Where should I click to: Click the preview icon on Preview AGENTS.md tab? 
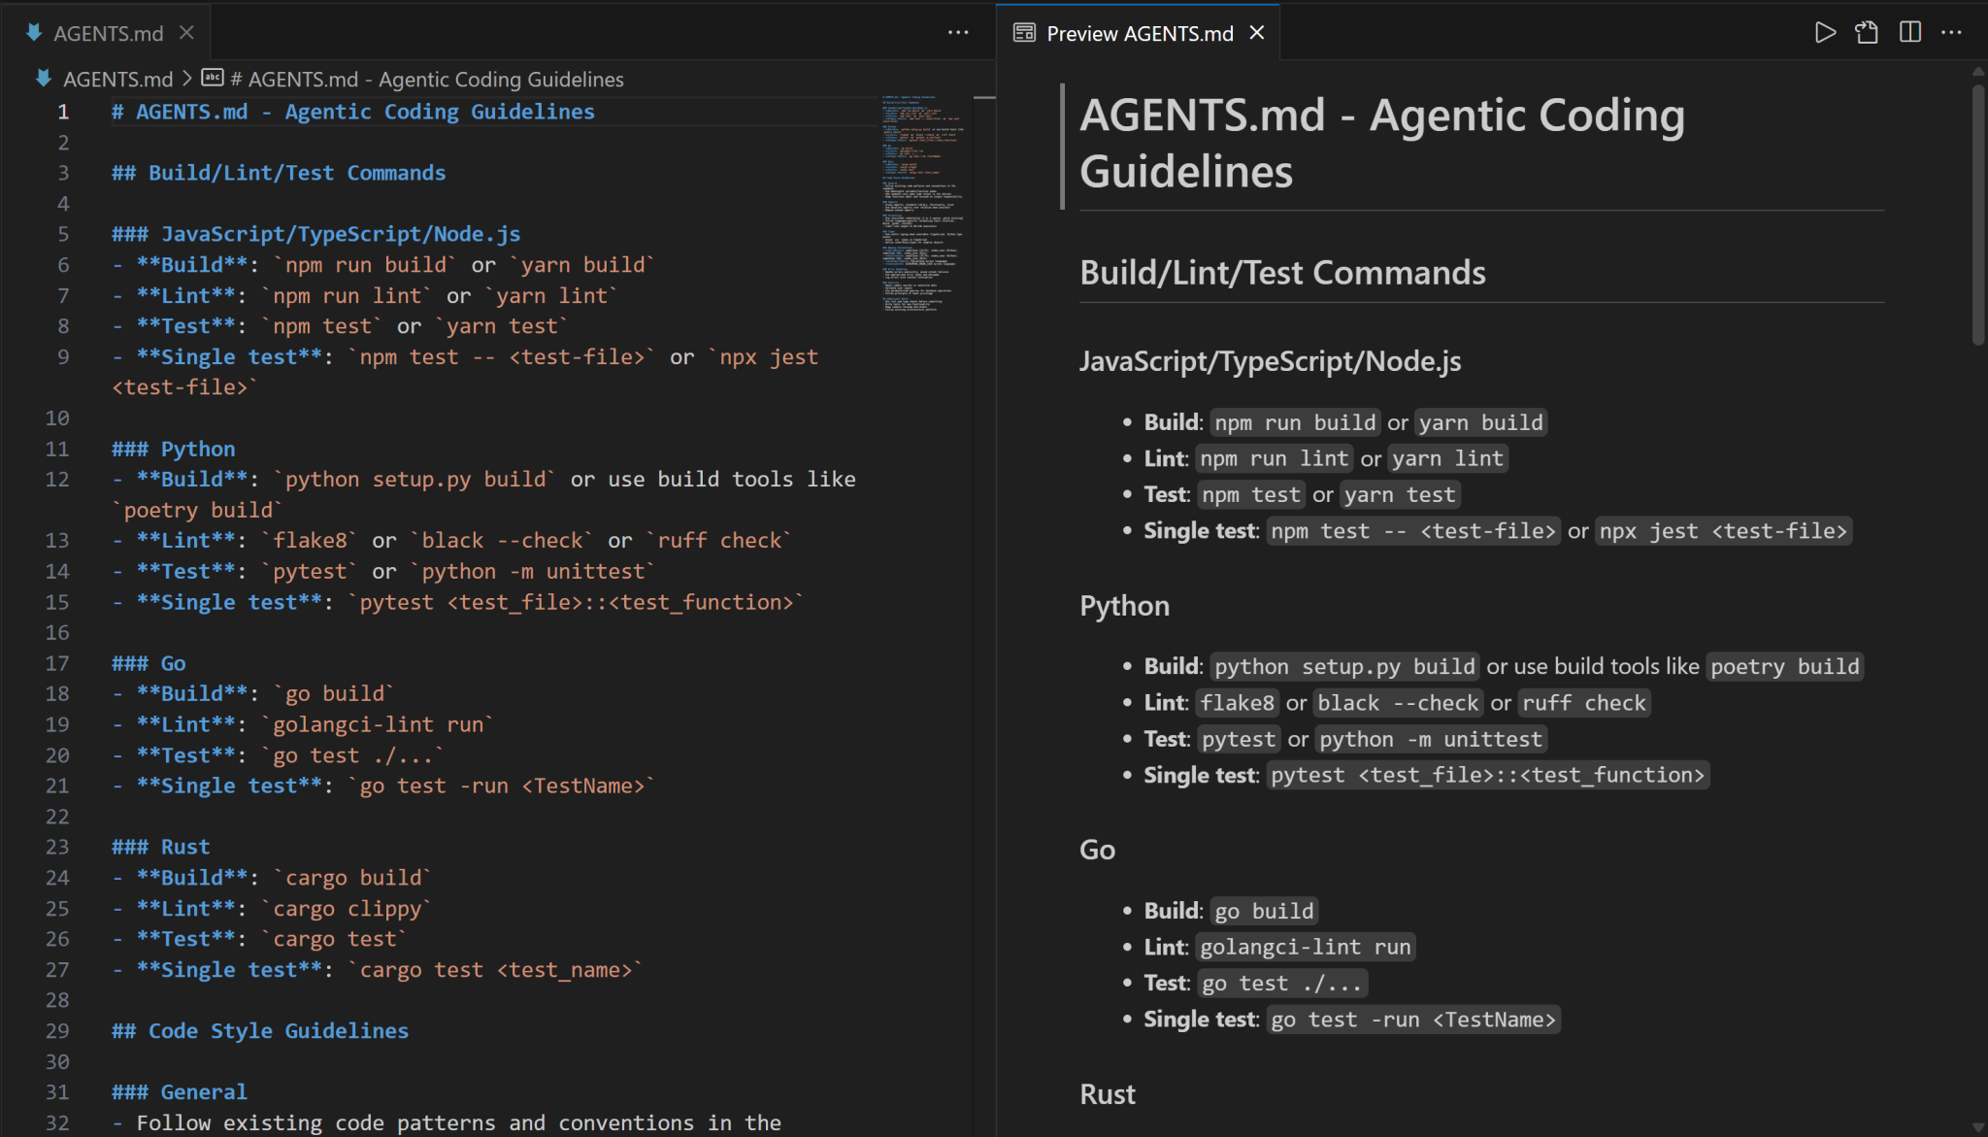pos(1024,32)
